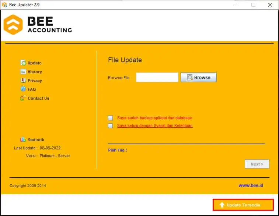Minimize the Bee Updater window
The height and width of the screenshot is (216, 279).
[x=237, y=5]
